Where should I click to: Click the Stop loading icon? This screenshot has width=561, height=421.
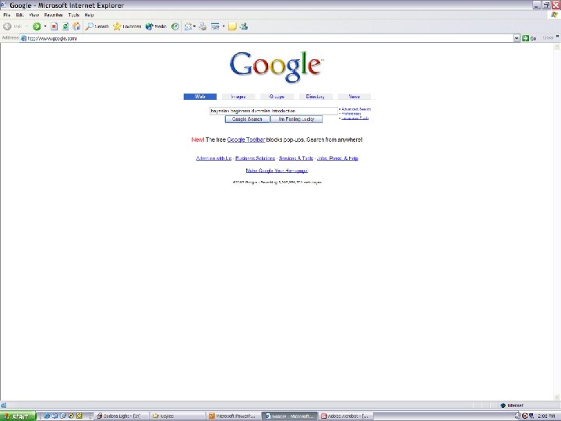click(x=54, y=27)
